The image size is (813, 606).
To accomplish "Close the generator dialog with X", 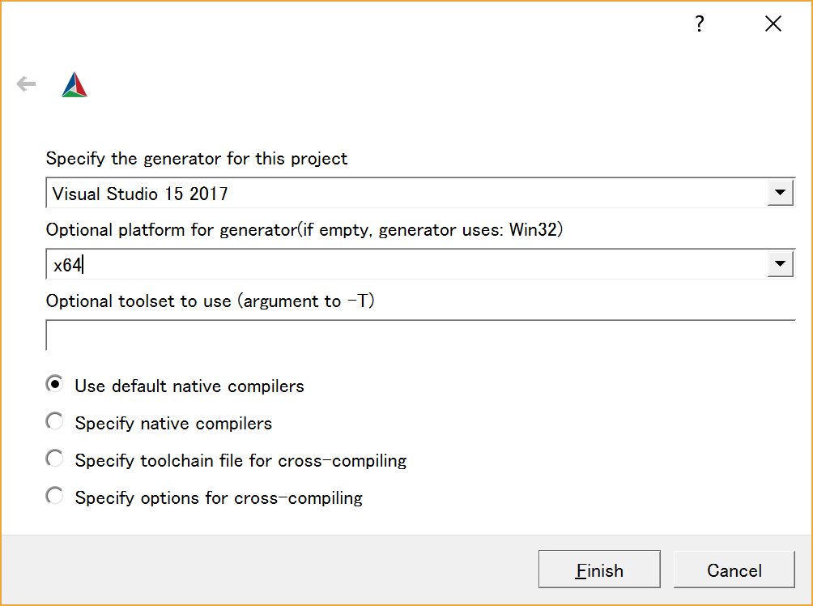I will [x=773, y=23].
